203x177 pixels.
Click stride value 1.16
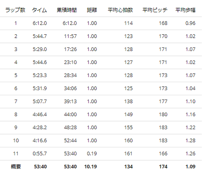[190, 114]
